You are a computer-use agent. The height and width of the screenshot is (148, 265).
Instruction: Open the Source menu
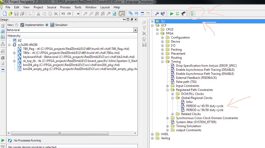(x=52, y=7)
